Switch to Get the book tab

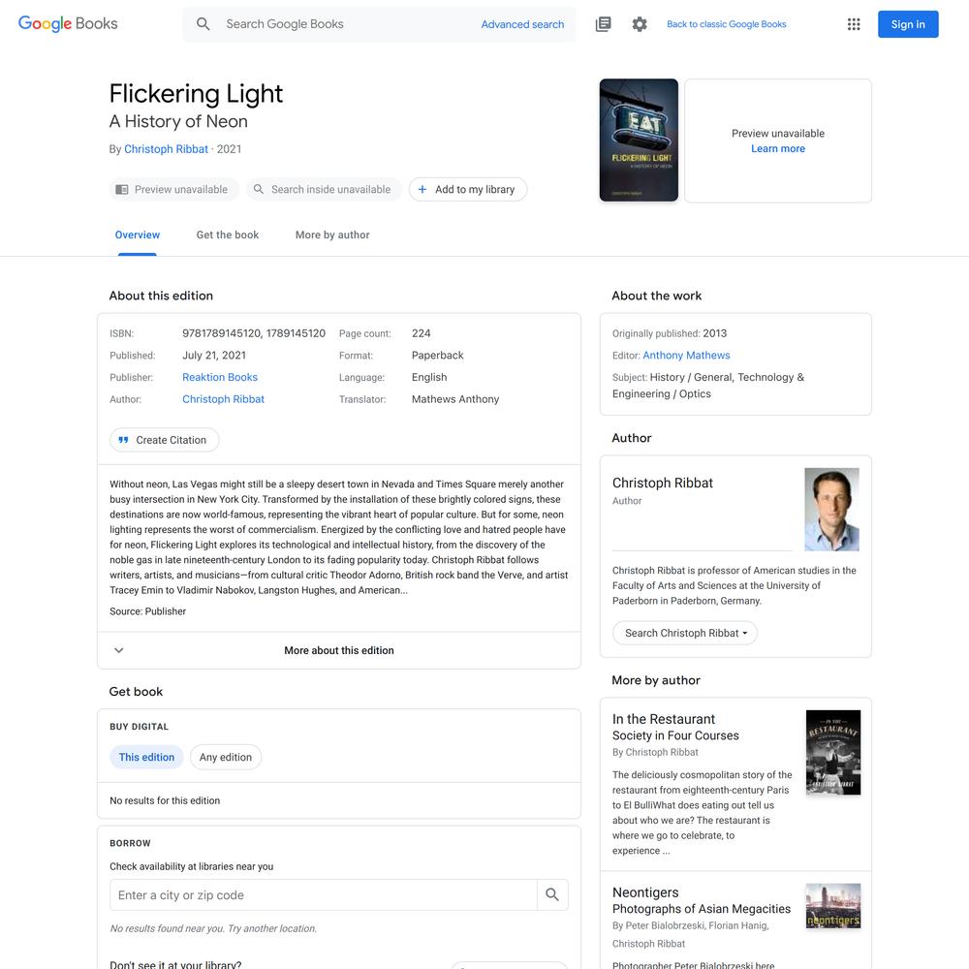click(228, 234)
